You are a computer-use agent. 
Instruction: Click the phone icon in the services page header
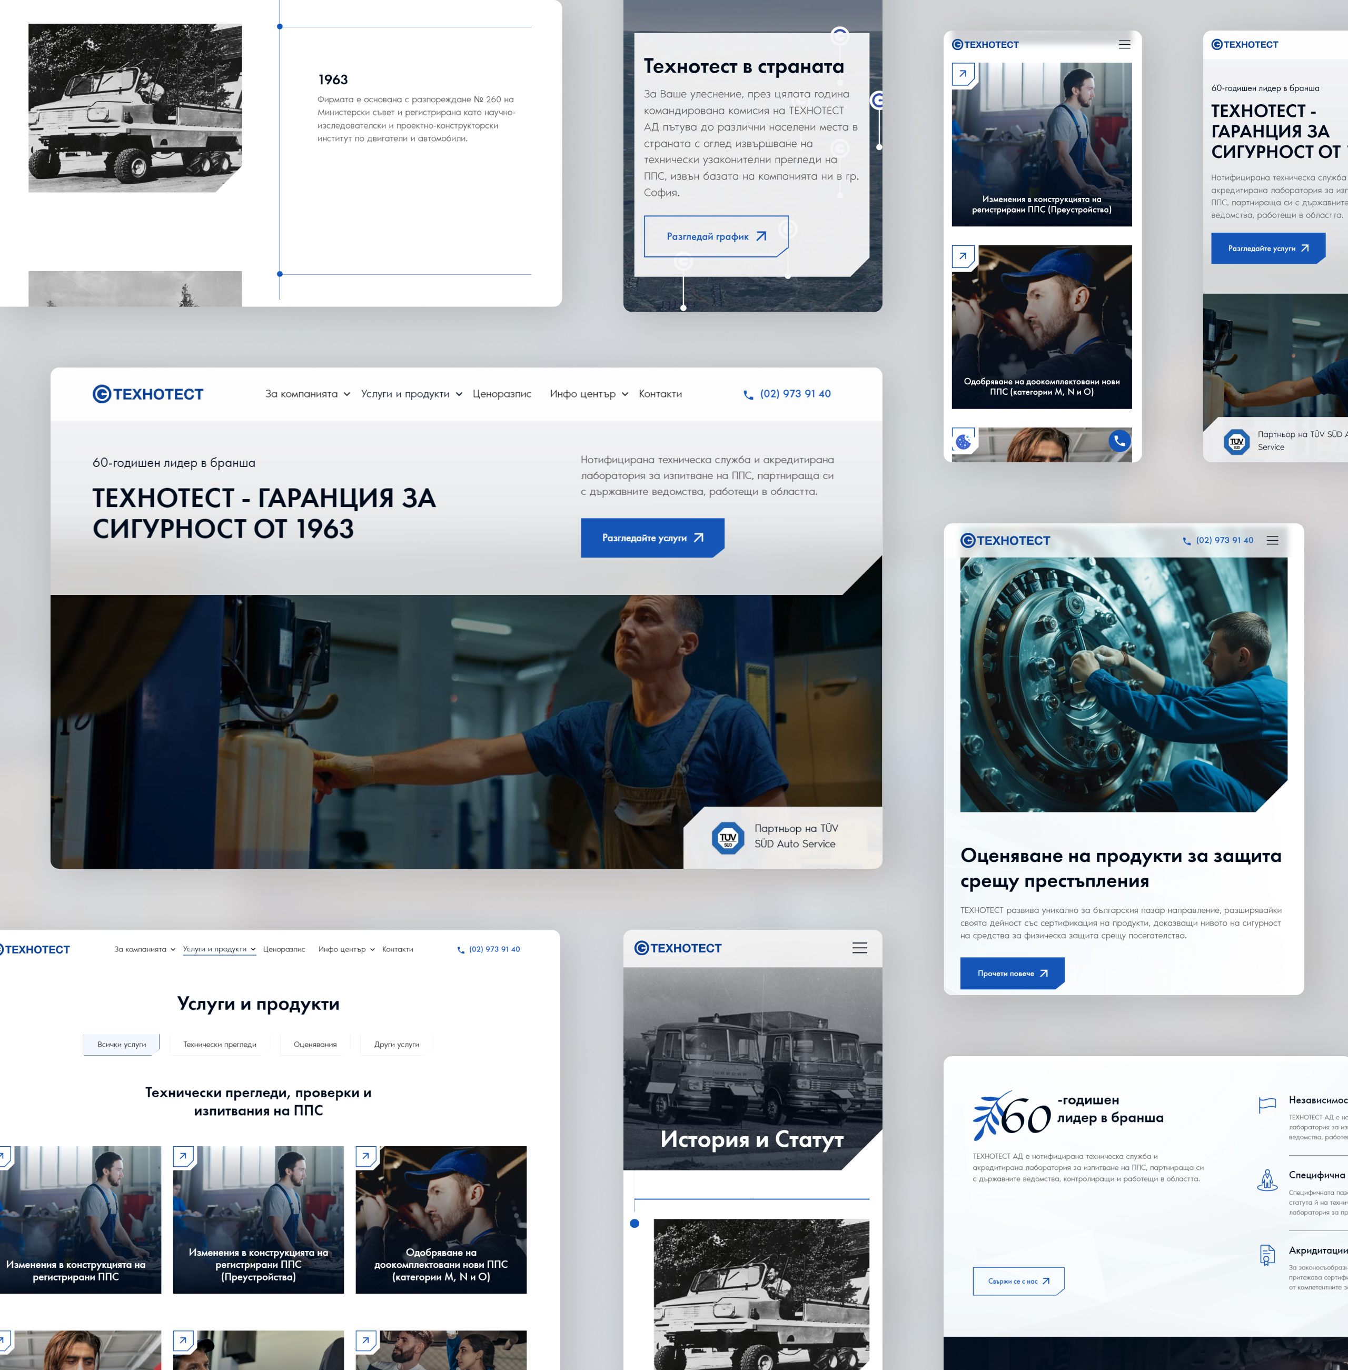tap(461, 950)
